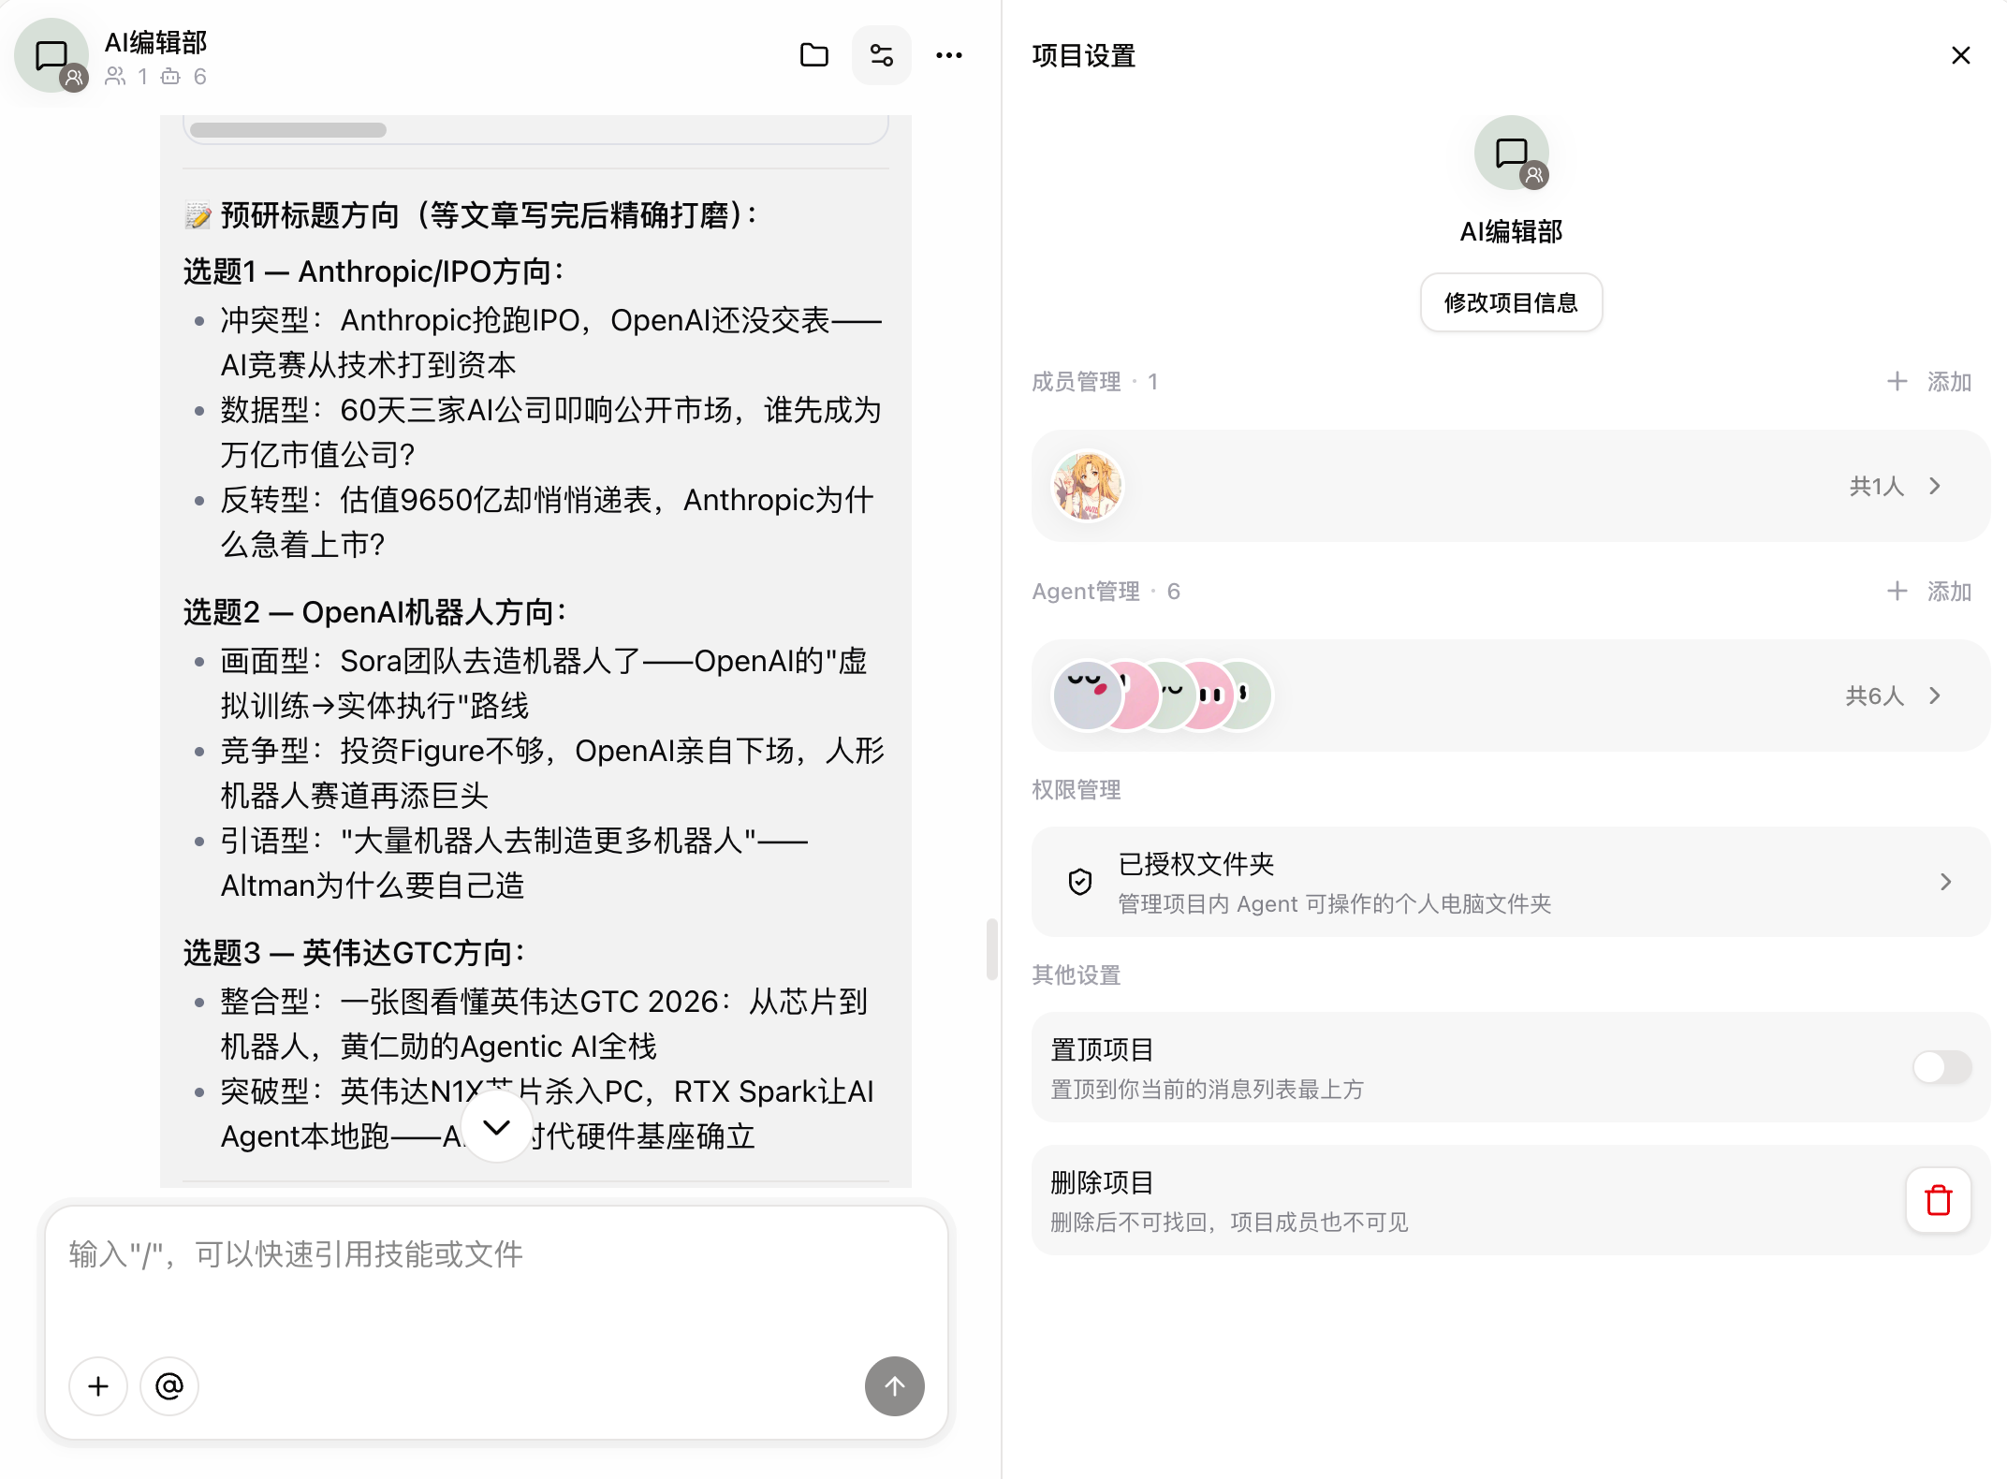Click the 权限管理 section label

point(1077,790)
